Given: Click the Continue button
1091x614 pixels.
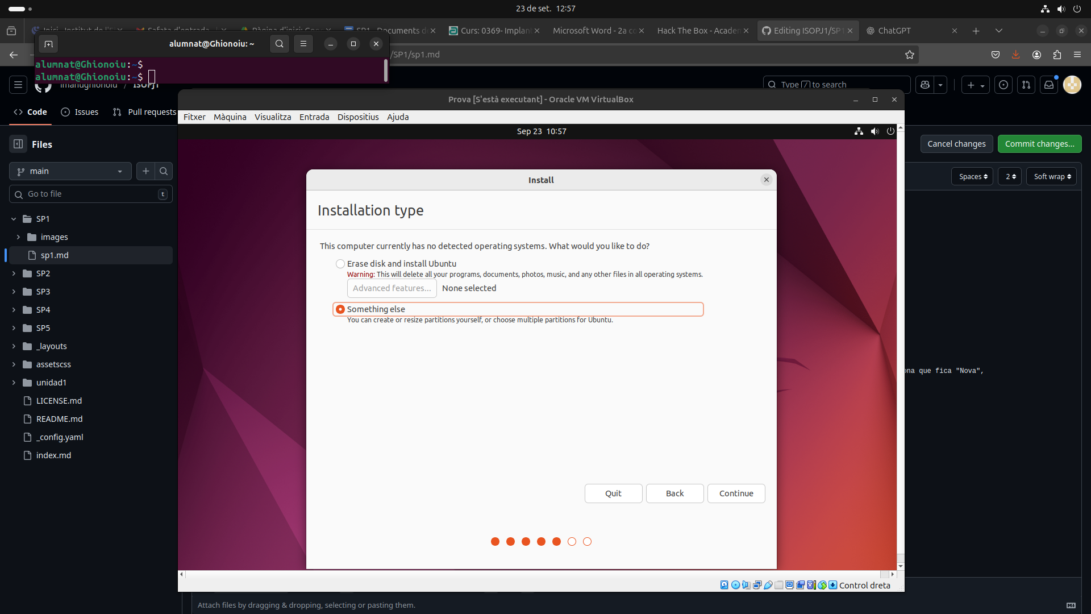Looking at the screenshot, I should pos(736,493).
